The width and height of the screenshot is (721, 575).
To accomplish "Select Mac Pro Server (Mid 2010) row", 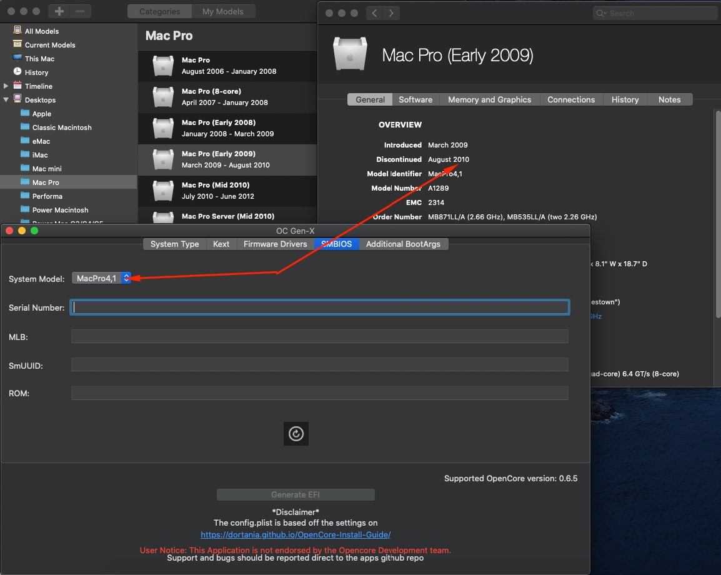I will (x=227, y=216).
